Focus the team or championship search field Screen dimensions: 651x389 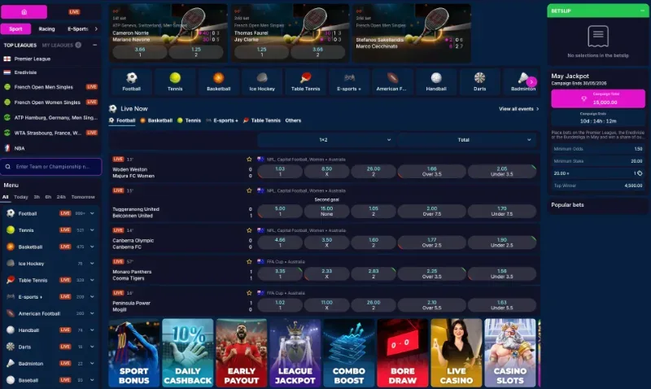(x=51, y=167)
